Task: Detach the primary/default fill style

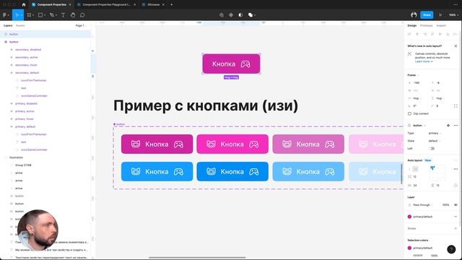Action: (456, 217)
